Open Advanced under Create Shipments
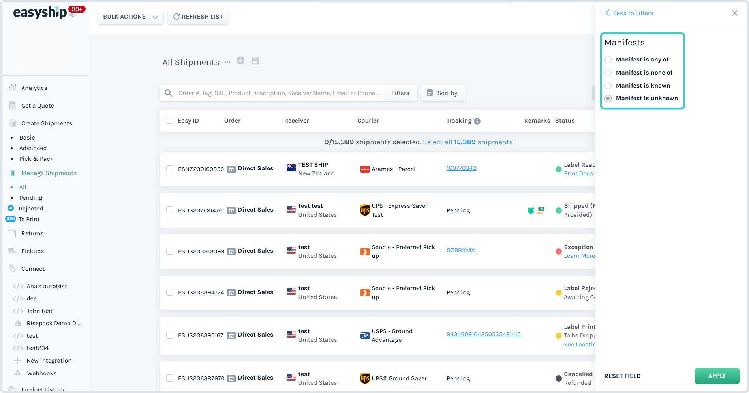This screenshot has height=393, width=749. pos(33,148)
